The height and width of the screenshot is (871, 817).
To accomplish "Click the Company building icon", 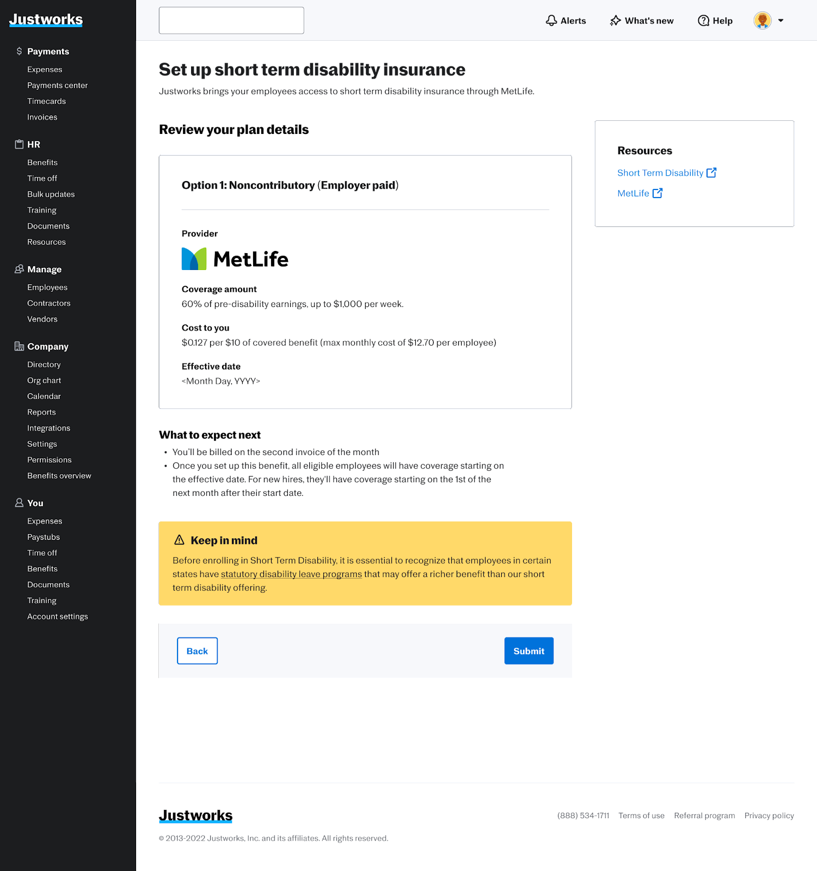I will [19, 346].
